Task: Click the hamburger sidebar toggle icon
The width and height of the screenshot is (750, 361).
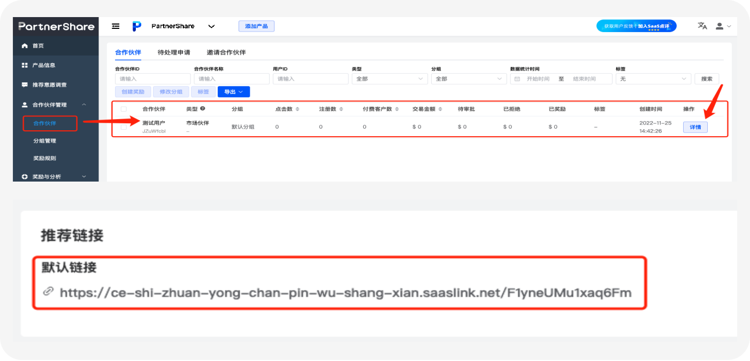Action: tap(115, 26)
